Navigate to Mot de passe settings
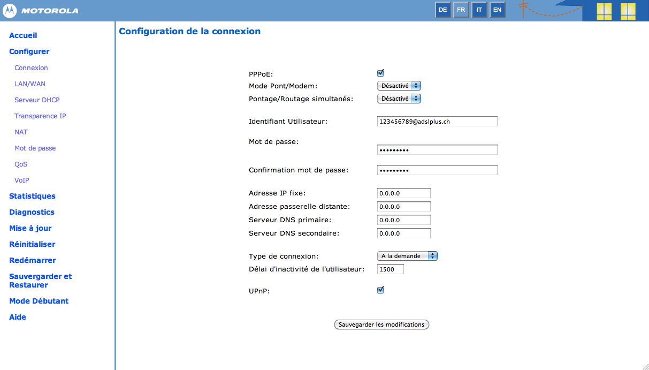Screen dimensions: 649x370 (x=35, y=148)
